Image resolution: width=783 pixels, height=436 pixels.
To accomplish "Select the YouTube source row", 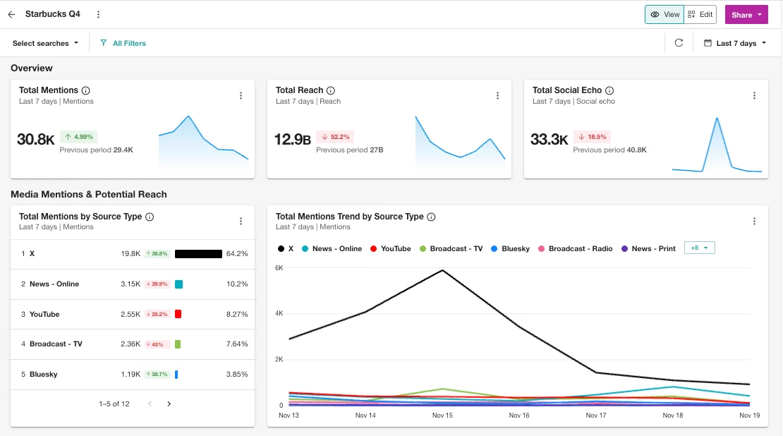I will (x=133, y=314).
